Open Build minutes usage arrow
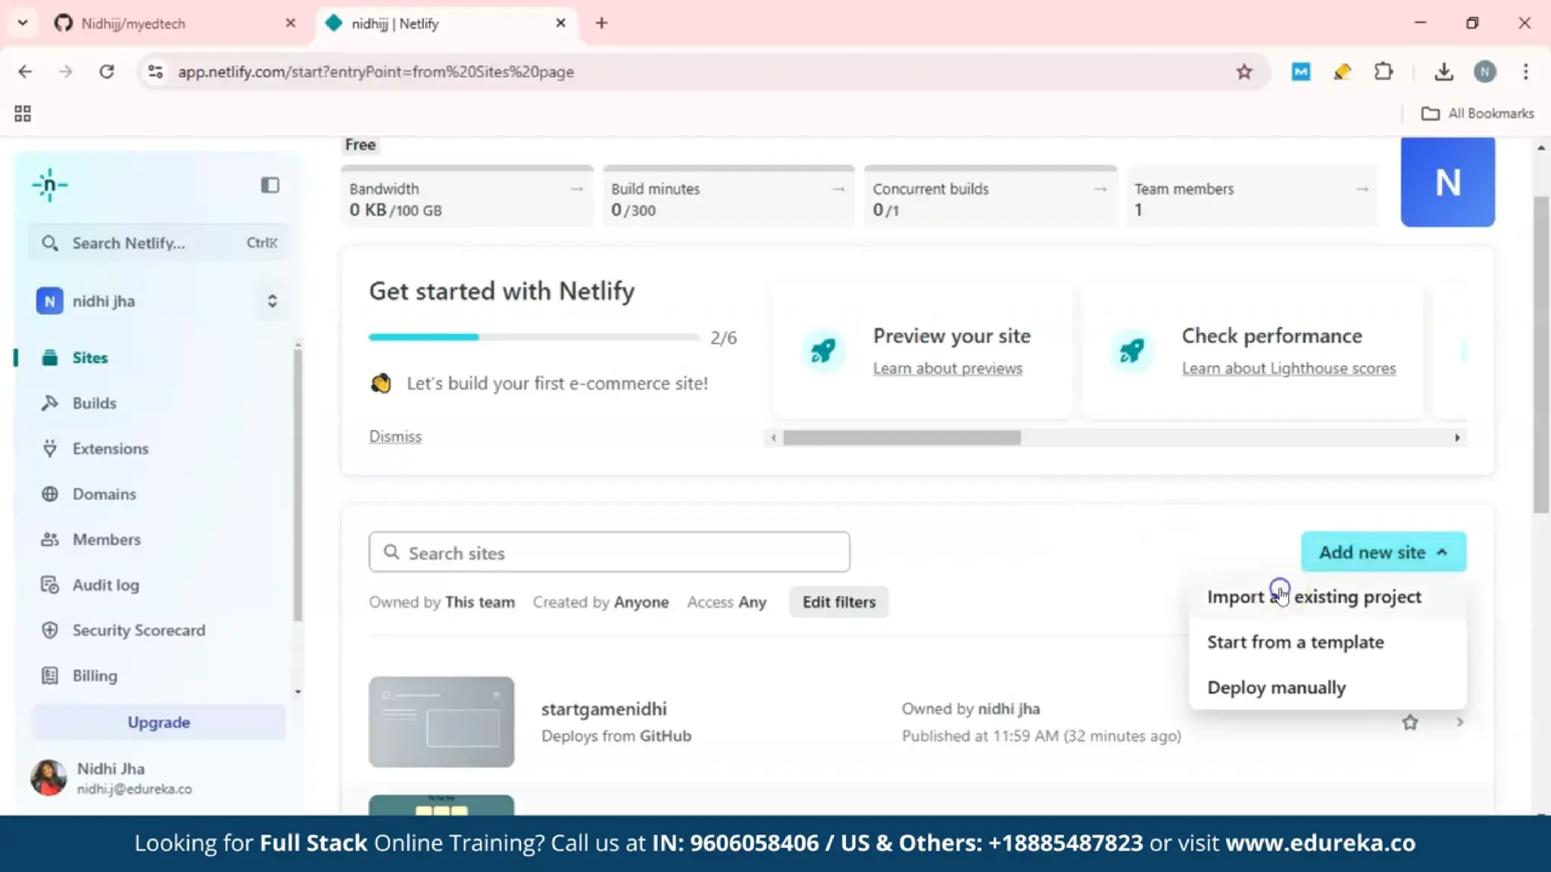The image size is (1551, 872). click(838, 188)
